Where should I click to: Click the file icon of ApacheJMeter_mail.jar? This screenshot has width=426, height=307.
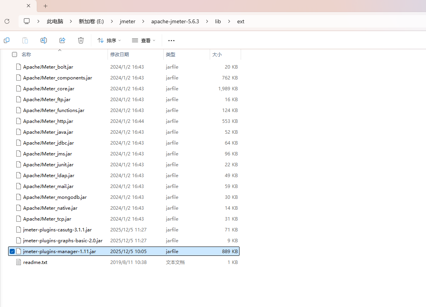click(x=19, y=186)
